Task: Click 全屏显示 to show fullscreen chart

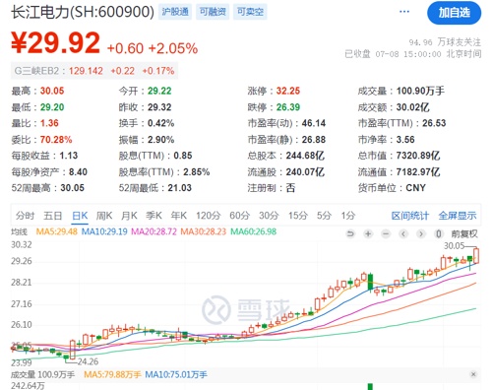Action: 458,216
